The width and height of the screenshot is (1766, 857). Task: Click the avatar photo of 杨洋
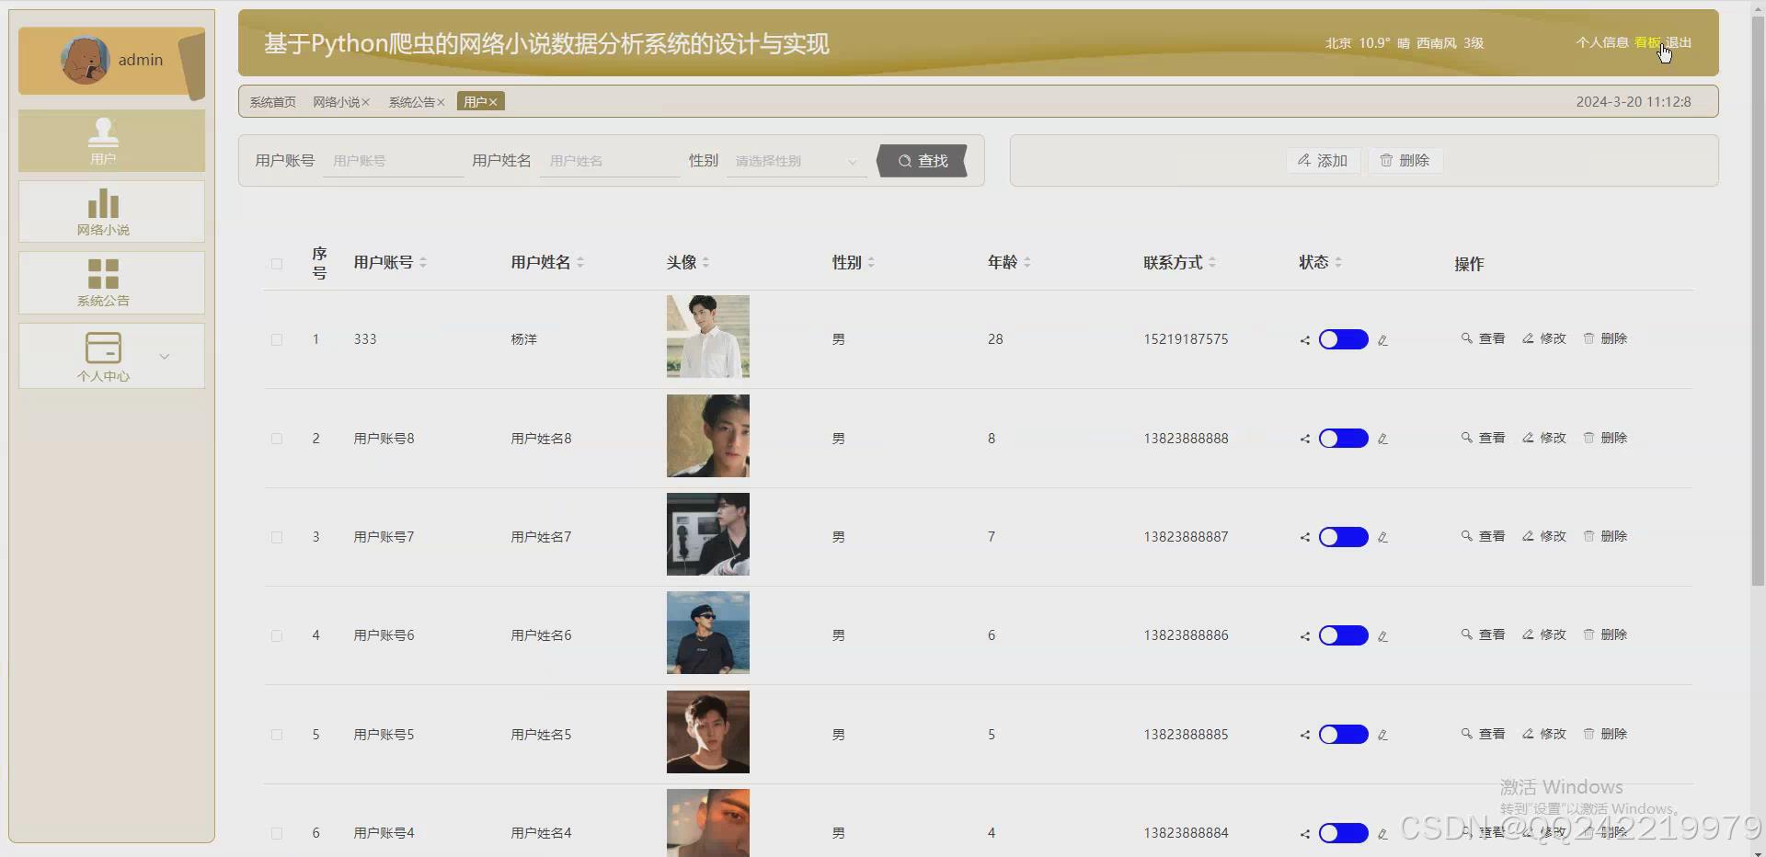click(708, 337)
